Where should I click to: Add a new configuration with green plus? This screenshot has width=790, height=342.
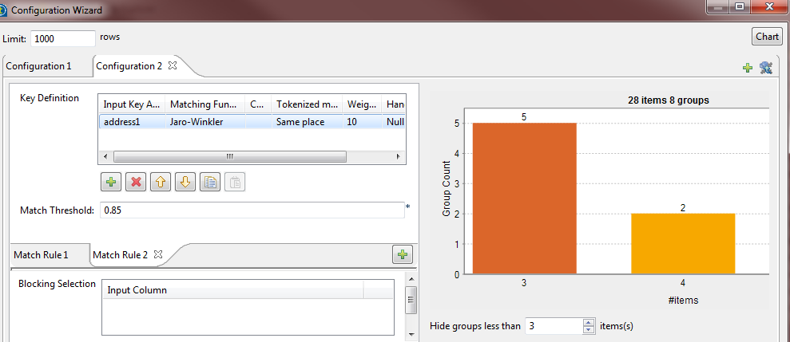coord(748,68)
